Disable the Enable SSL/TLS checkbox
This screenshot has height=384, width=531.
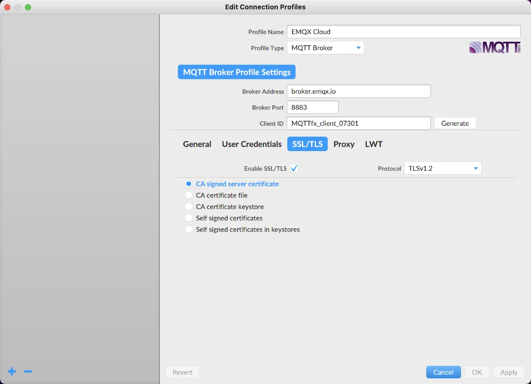click(x=294, y=168)
